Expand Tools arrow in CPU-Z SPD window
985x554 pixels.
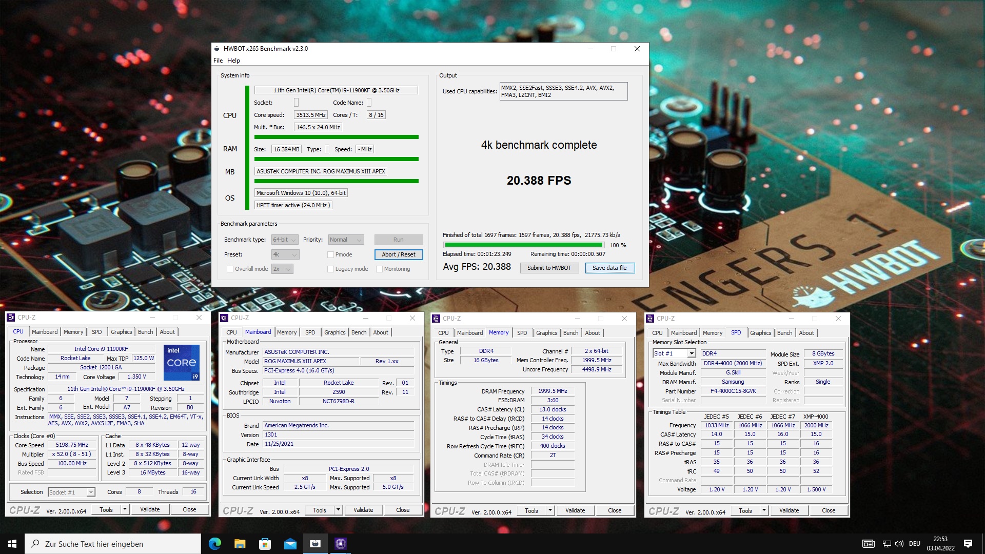pyautogui.click(x=764, y=510)
